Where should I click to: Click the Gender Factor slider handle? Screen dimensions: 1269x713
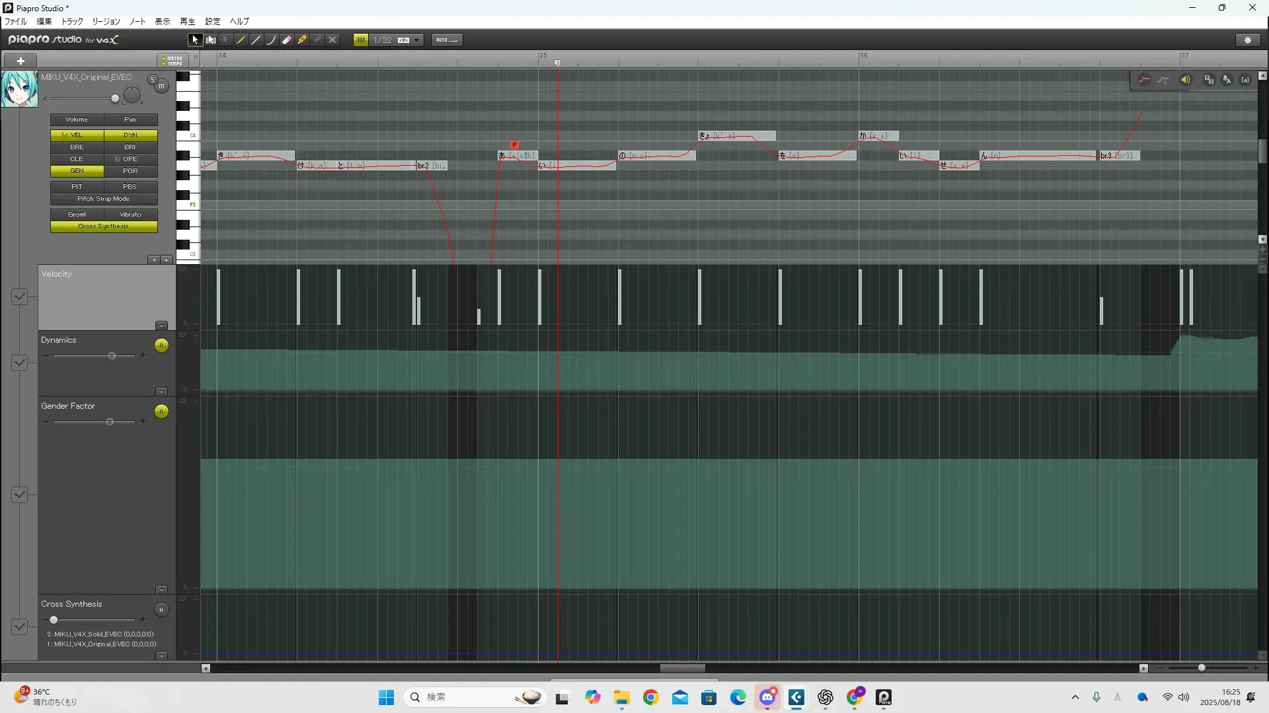click(110, 422)
